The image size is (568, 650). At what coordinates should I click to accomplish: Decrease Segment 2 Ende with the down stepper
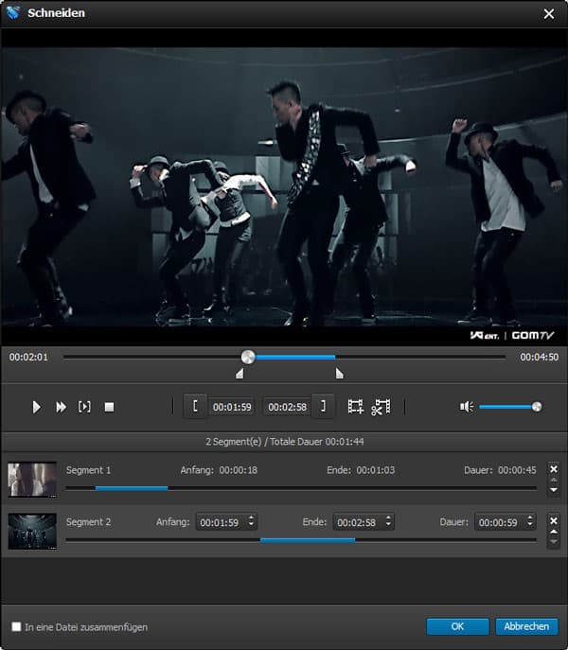tap(388, 526)
